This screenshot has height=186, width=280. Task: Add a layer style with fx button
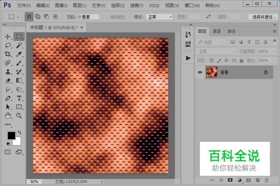pos(221,180)
